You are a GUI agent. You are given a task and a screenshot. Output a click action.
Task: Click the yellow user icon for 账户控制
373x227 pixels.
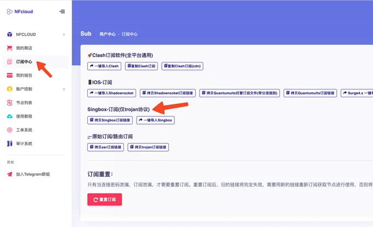9,89
